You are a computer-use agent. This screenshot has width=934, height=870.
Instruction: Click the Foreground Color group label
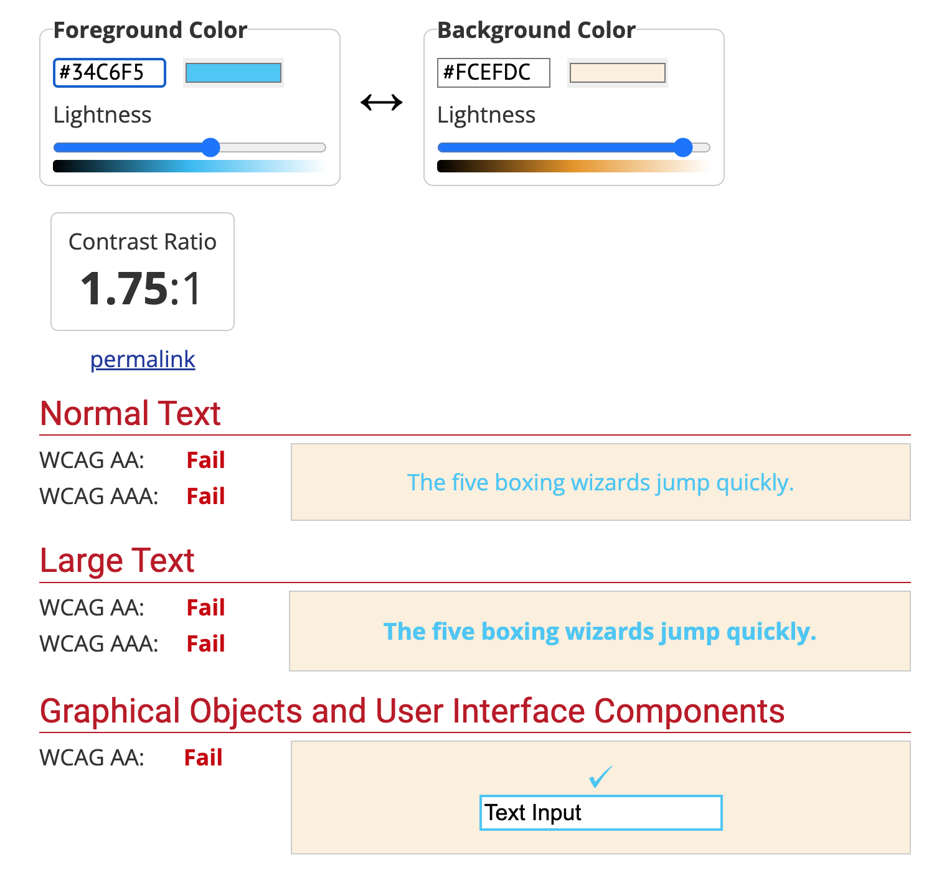pos(150,30)
